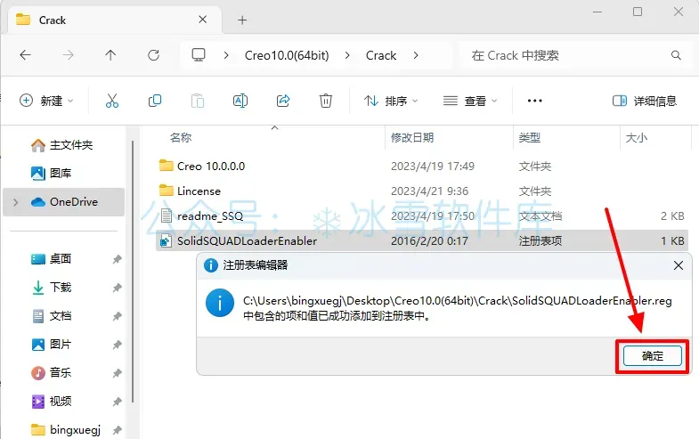This screenshot has width=699, height=439.
Task: Sort by 修改日期 column header
Action: point(412,138)
